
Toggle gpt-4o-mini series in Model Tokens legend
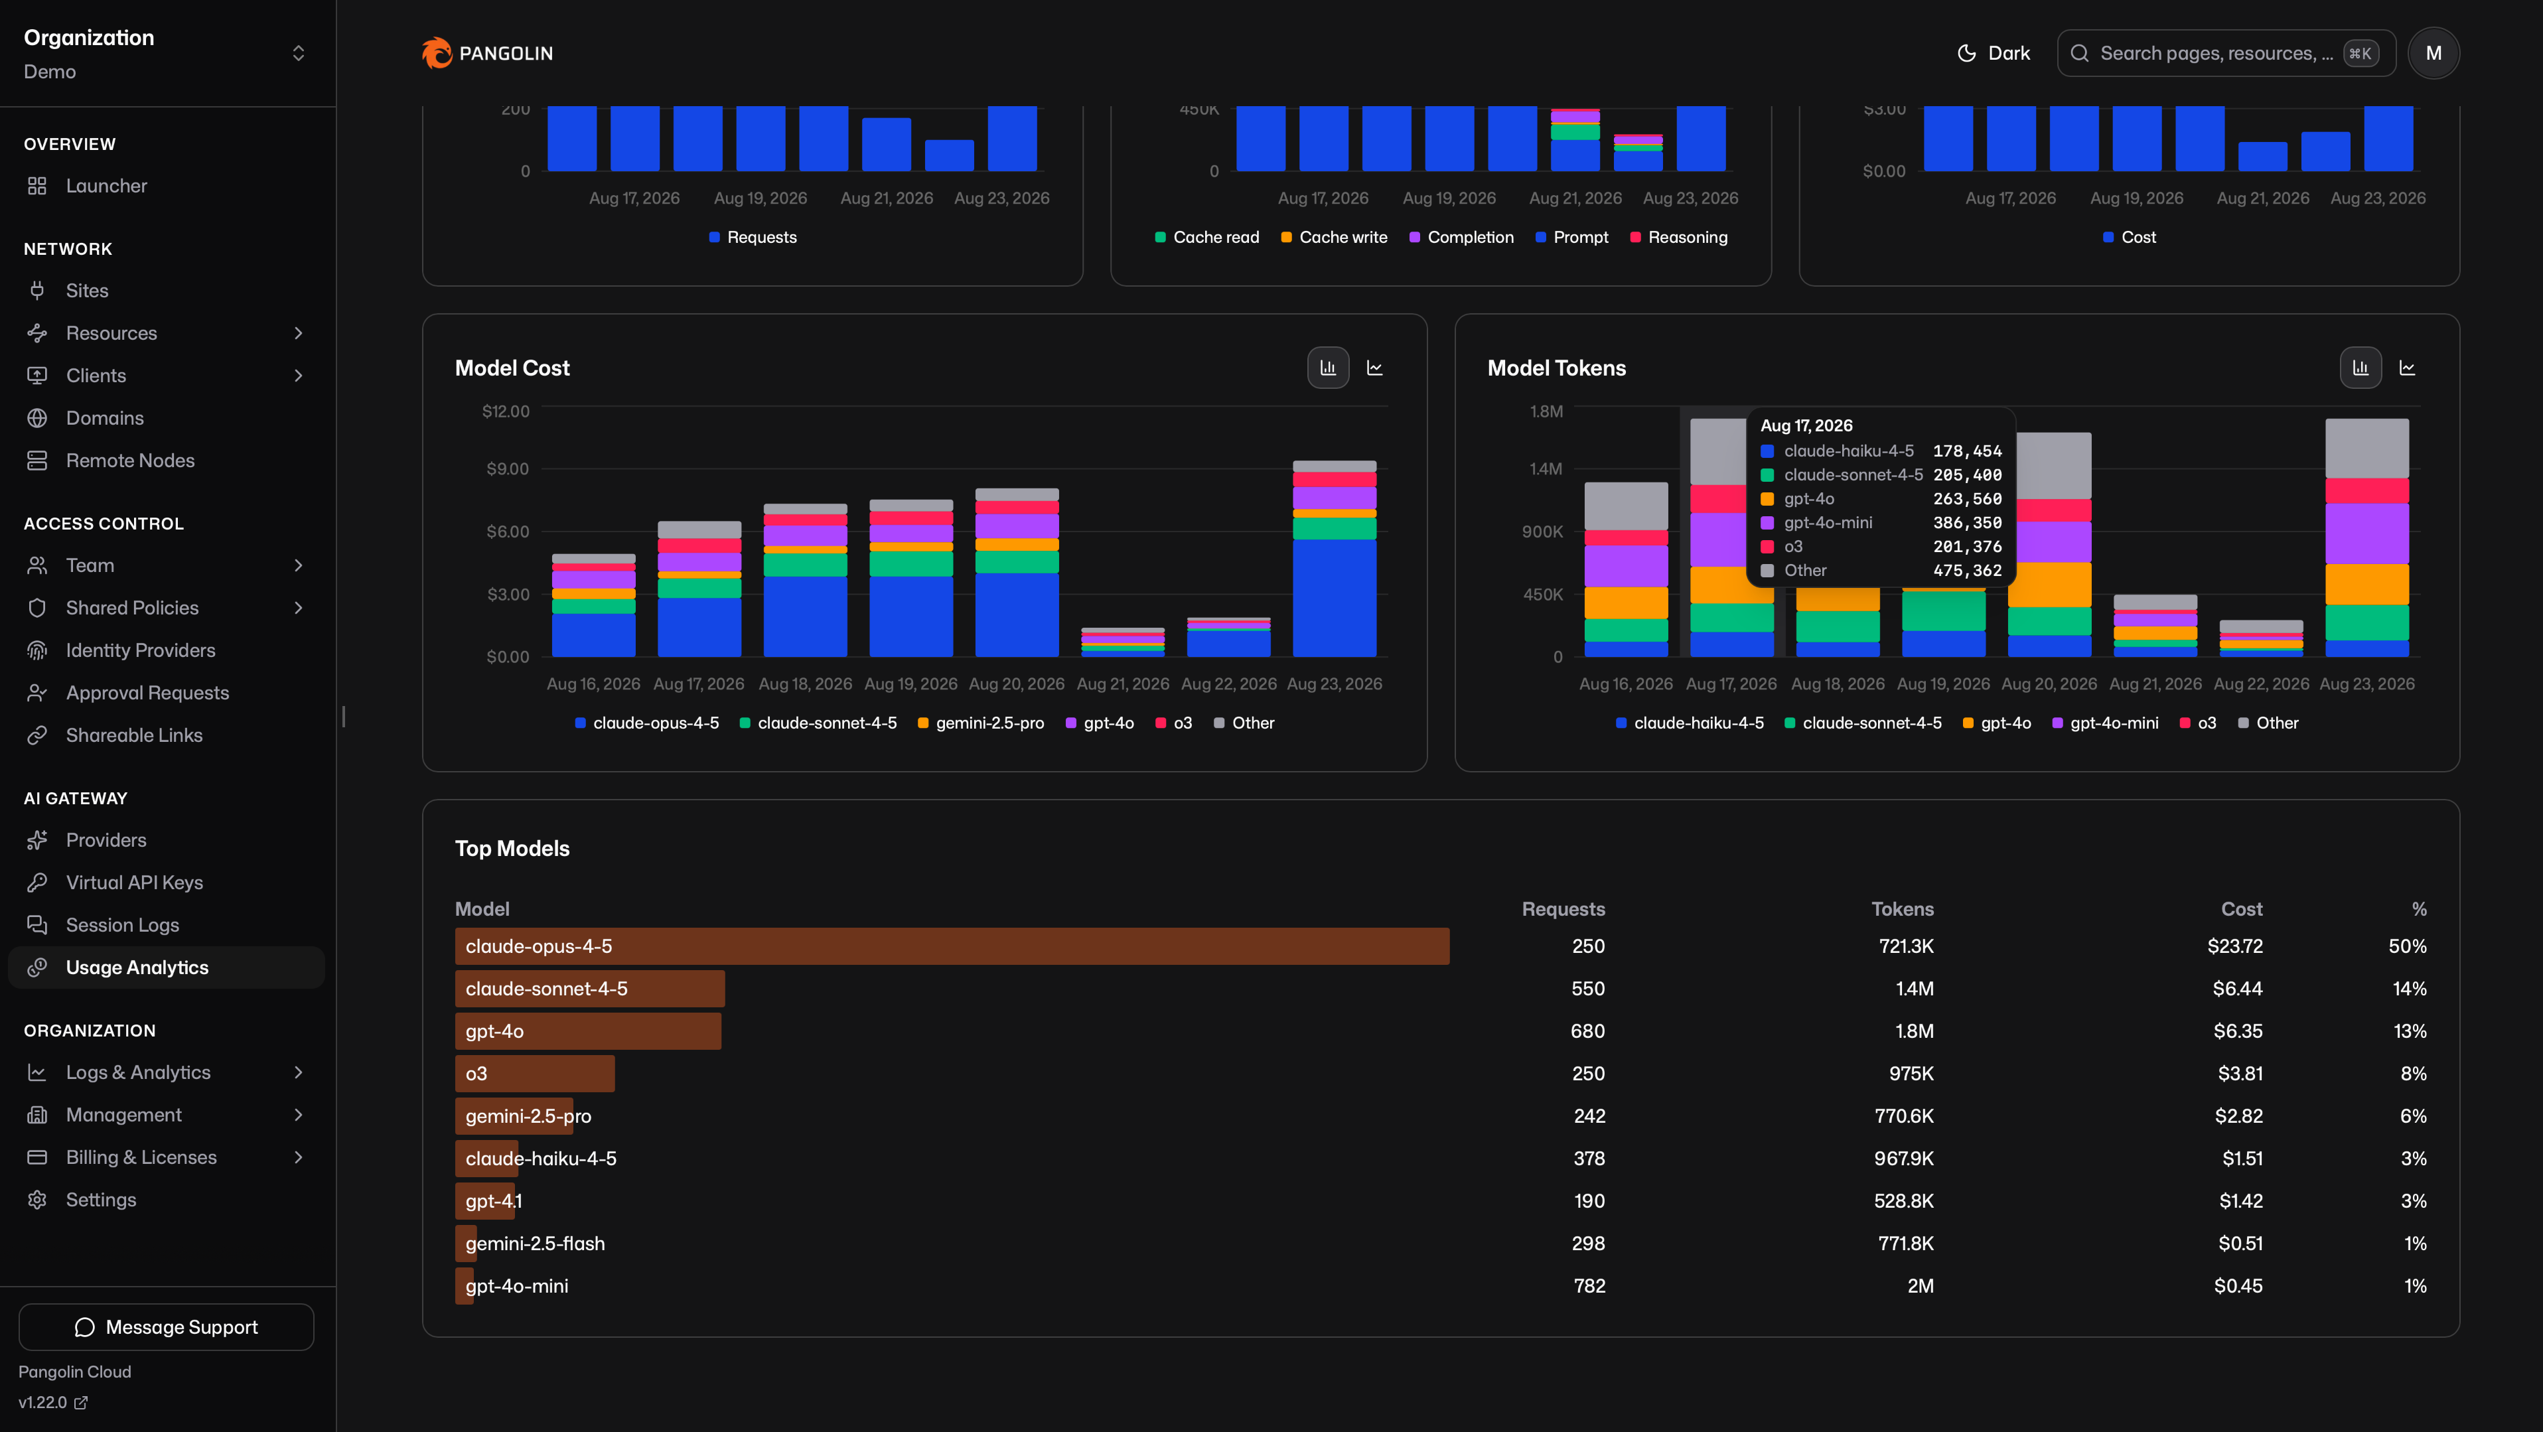click(2105, 723)
